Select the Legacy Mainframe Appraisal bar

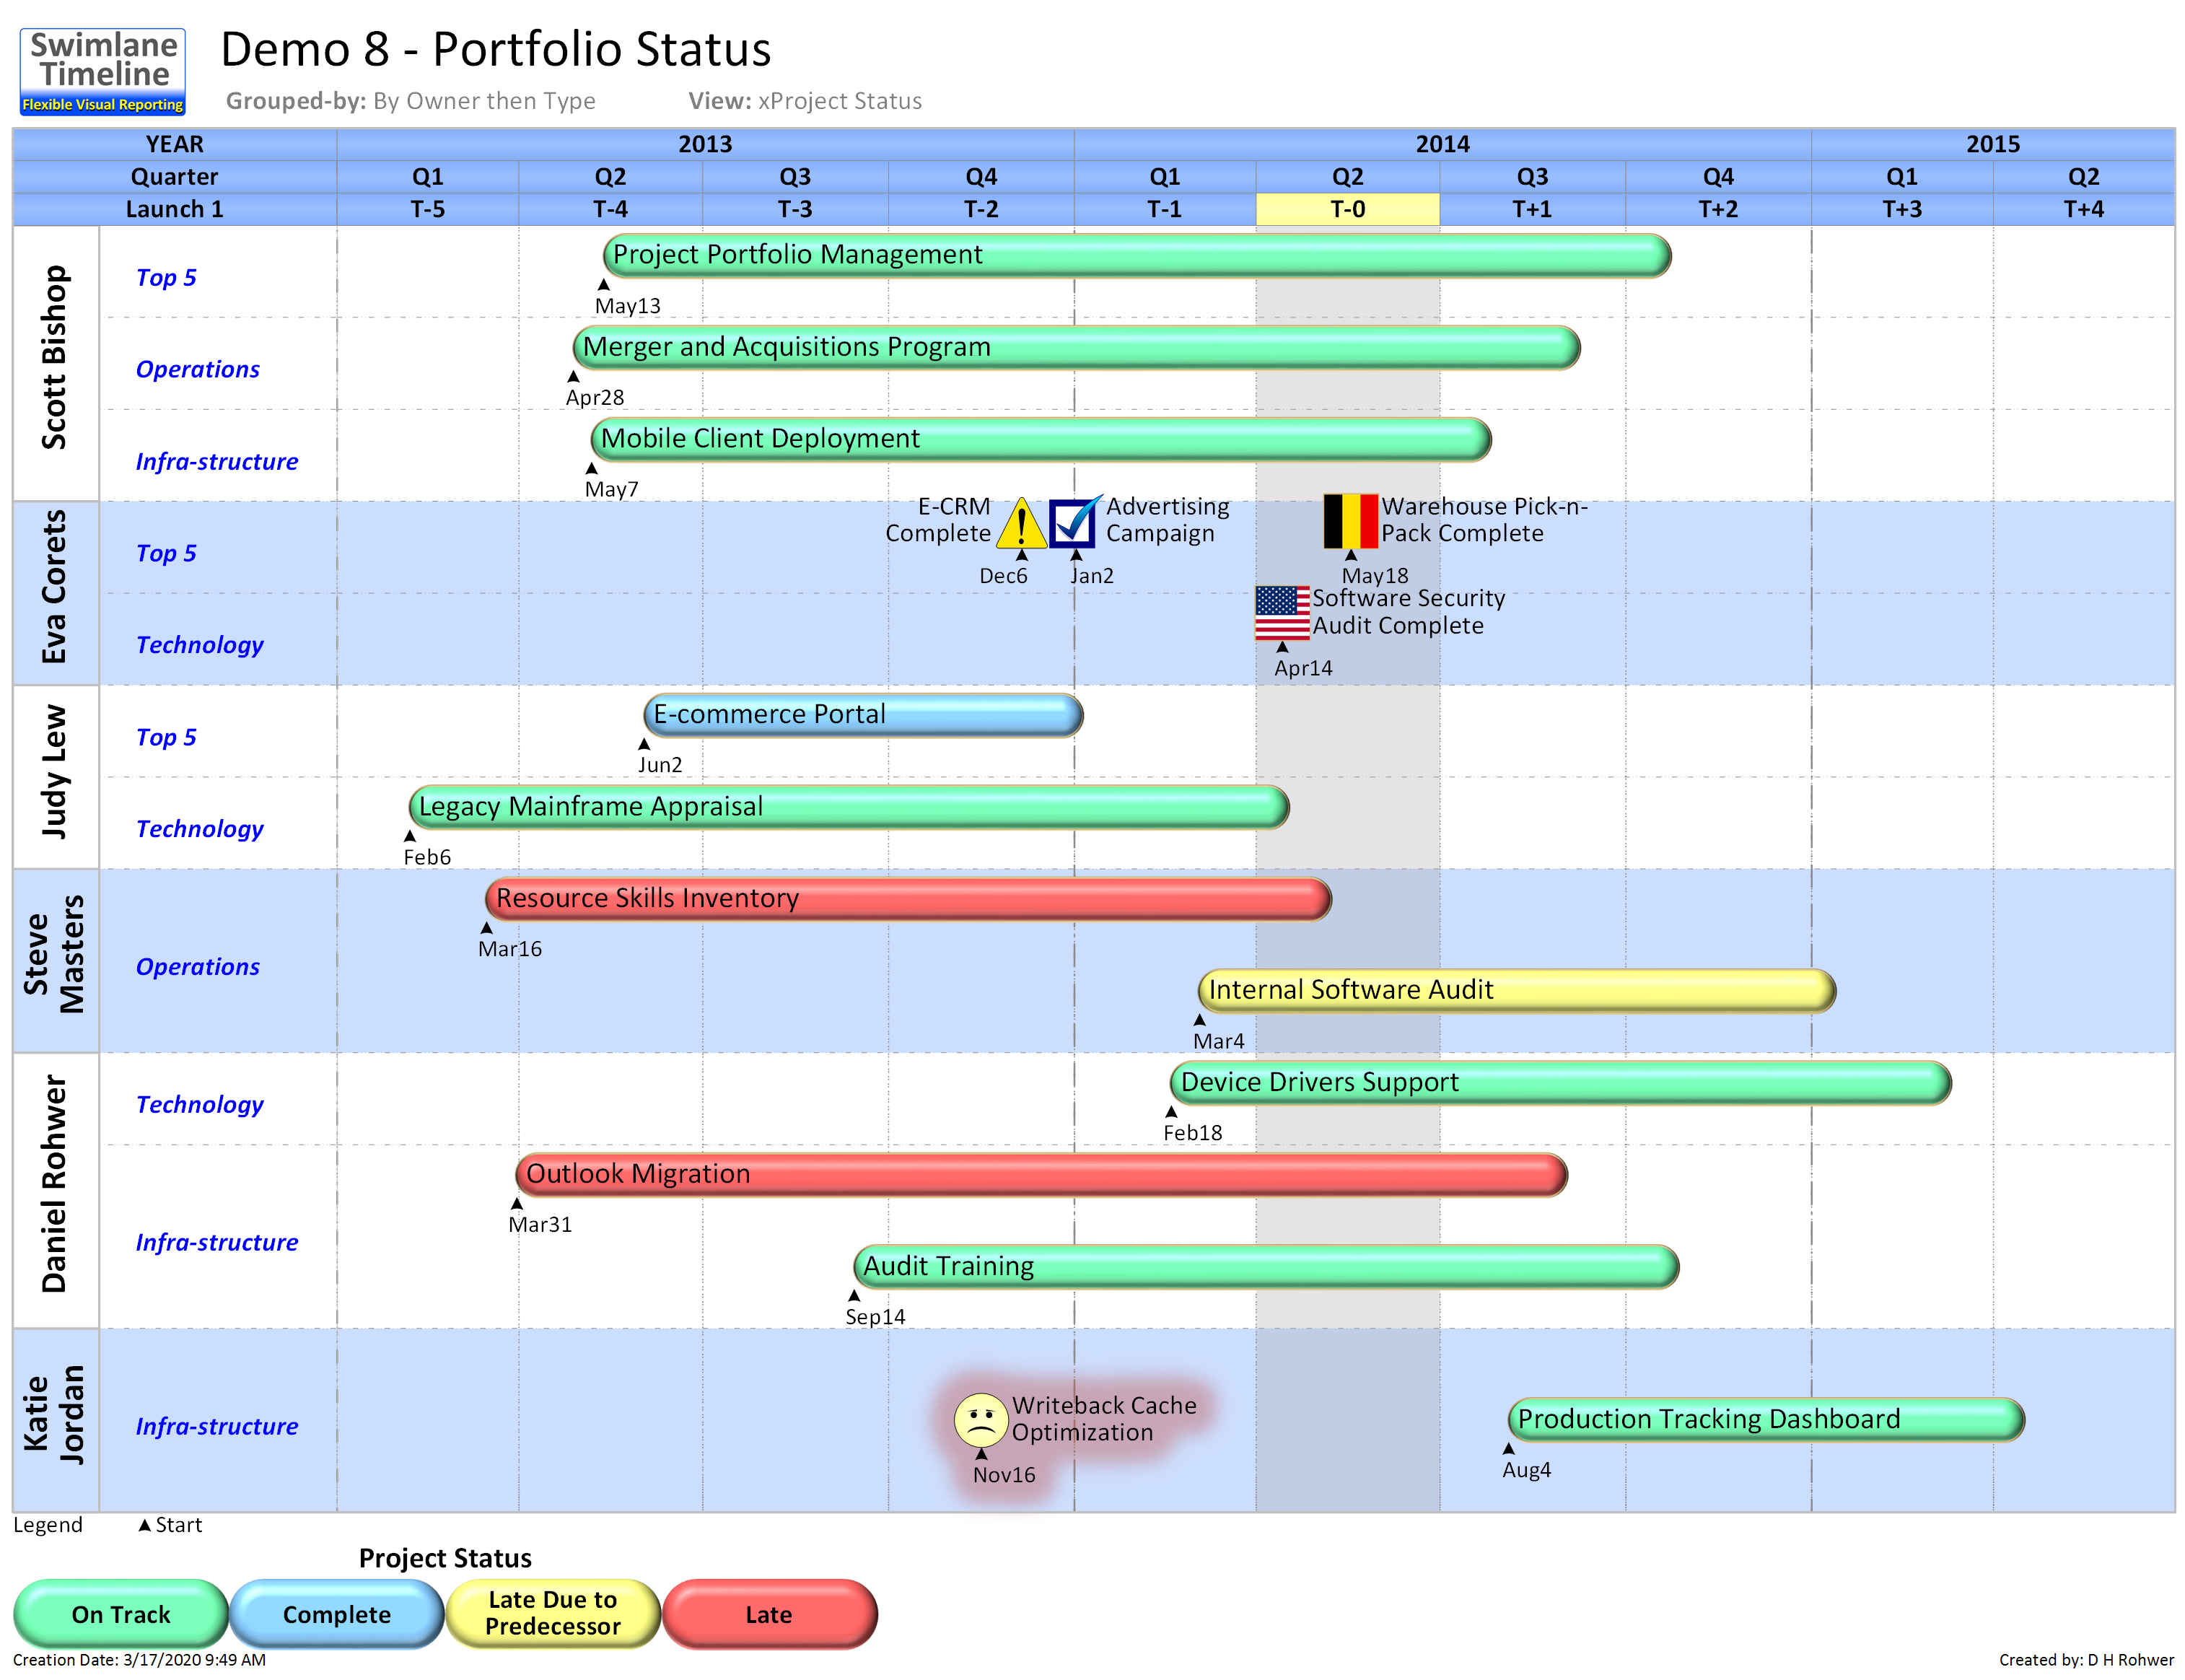click(x=849, y=808)
